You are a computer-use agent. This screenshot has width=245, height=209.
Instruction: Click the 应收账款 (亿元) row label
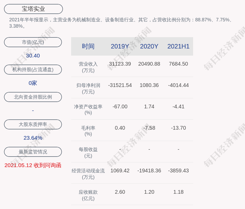(x=88, y=195)
